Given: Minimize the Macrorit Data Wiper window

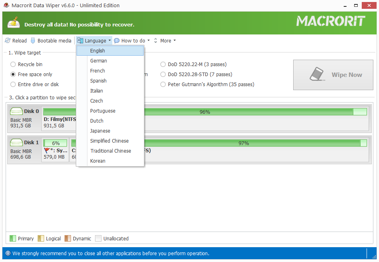Looking at the screenshot, I should (345, 5).
